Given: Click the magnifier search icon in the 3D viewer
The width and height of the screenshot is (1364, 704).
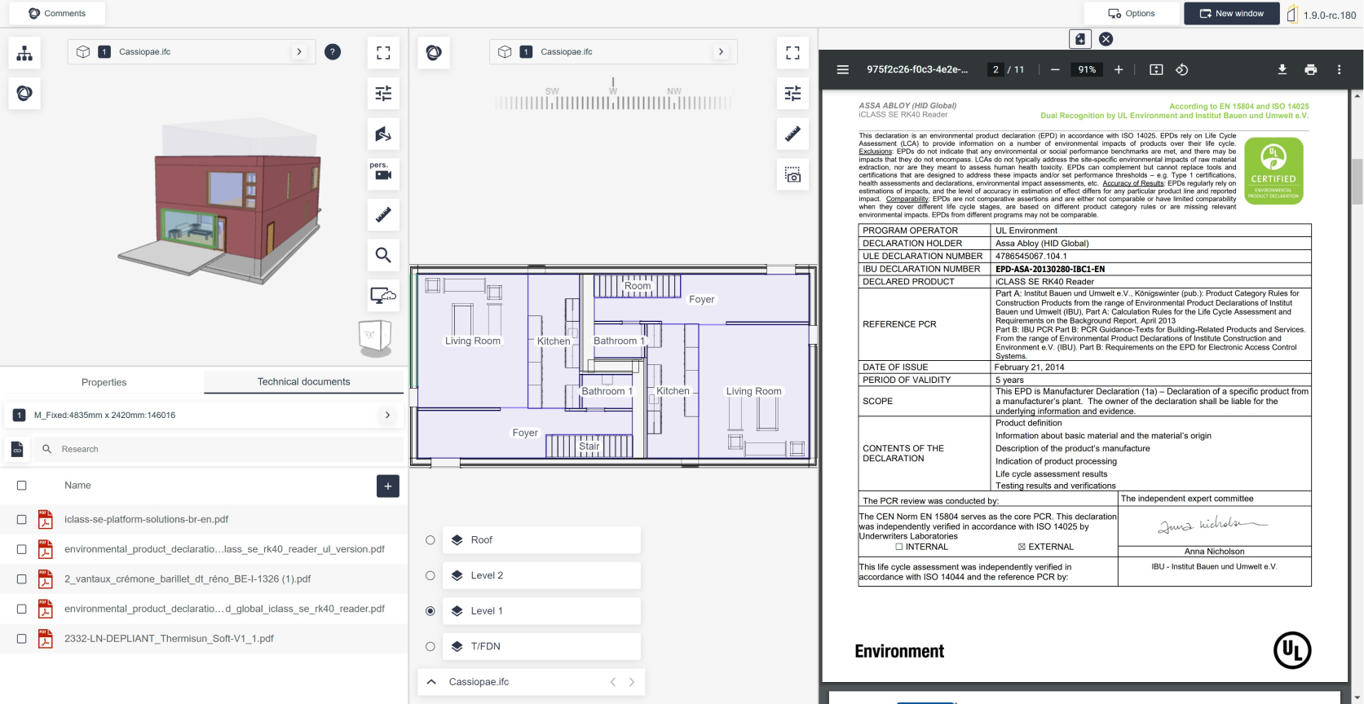Looking at the screenshot, I should pyautogui.click(x=383, y=255).
